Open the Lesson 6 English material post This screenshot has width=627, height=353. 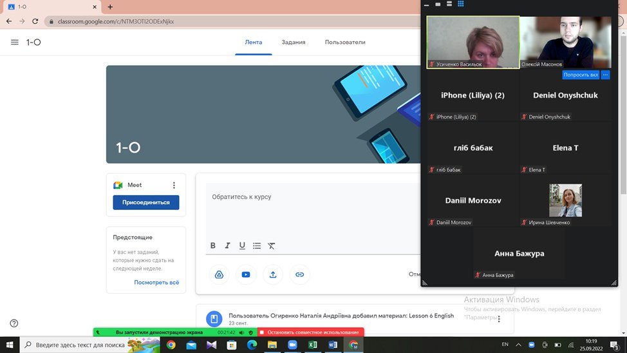point(341,316)
